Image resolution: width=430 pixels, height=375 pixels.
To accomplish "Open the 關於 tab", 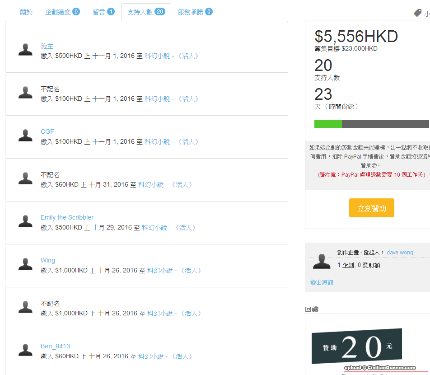I will 26,12.
